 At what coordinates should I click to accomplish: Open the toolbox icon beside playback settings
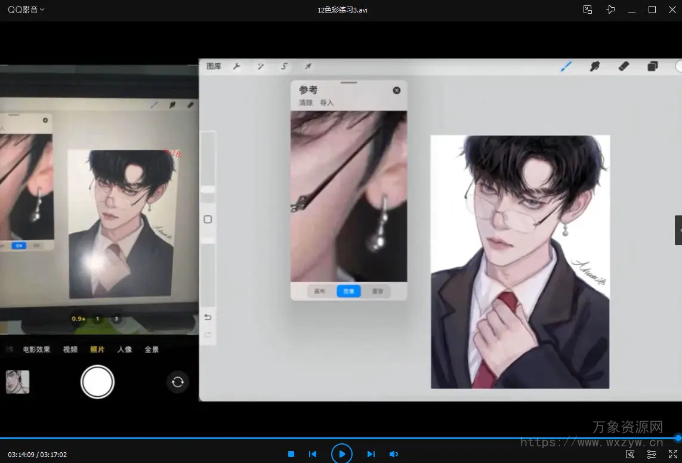click(630, 454)
